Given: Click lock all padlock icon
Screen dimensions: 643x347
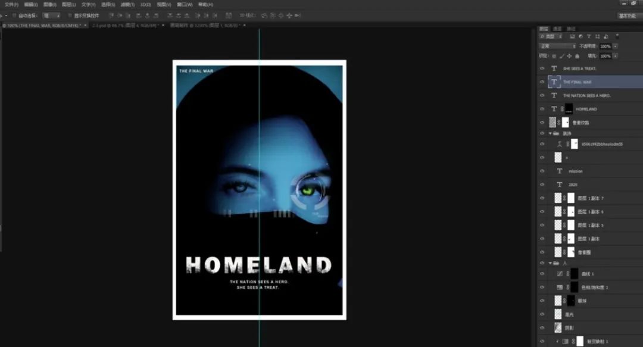Looking at the screenshot, I should (x=577, y=56).
